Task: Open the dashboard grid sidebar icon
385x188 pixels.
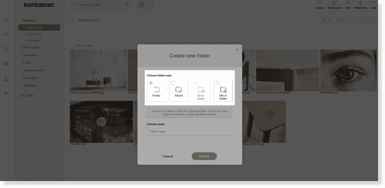Action: [6, 20]
